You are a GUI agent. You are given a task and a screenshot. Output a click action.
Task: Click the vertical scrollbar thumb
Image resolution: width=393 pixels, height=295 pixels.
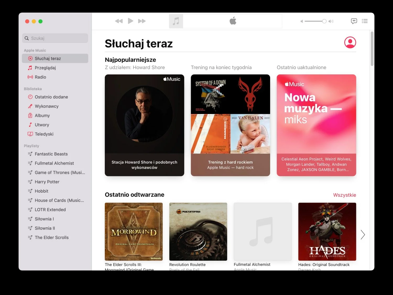[372, 49]
